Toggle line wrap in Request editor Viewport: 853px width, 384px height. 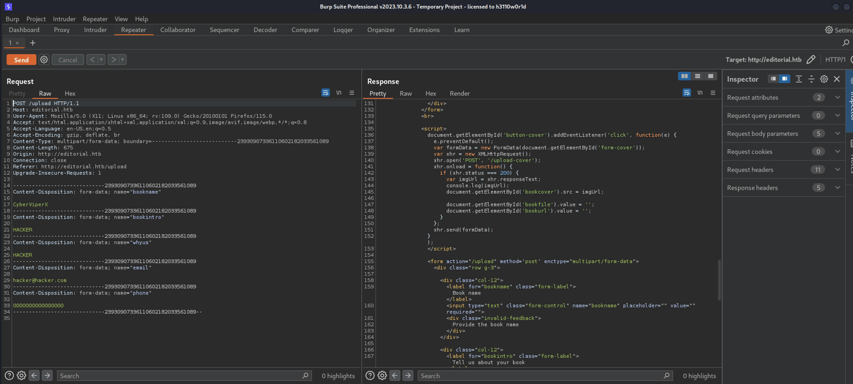[x=325, y=93]
